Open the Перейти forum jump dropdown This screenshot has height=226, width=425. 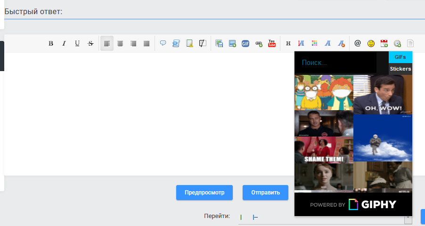click(325, 218)
